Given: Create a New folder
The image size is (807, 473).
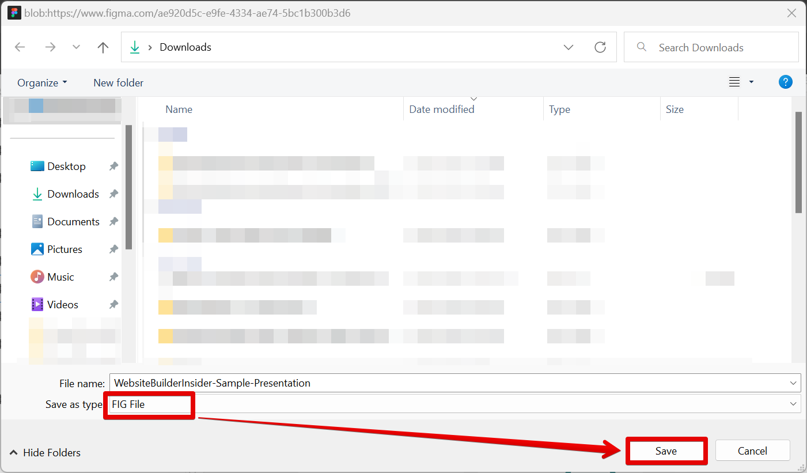Looking at the screenshot, I should 119,82.
